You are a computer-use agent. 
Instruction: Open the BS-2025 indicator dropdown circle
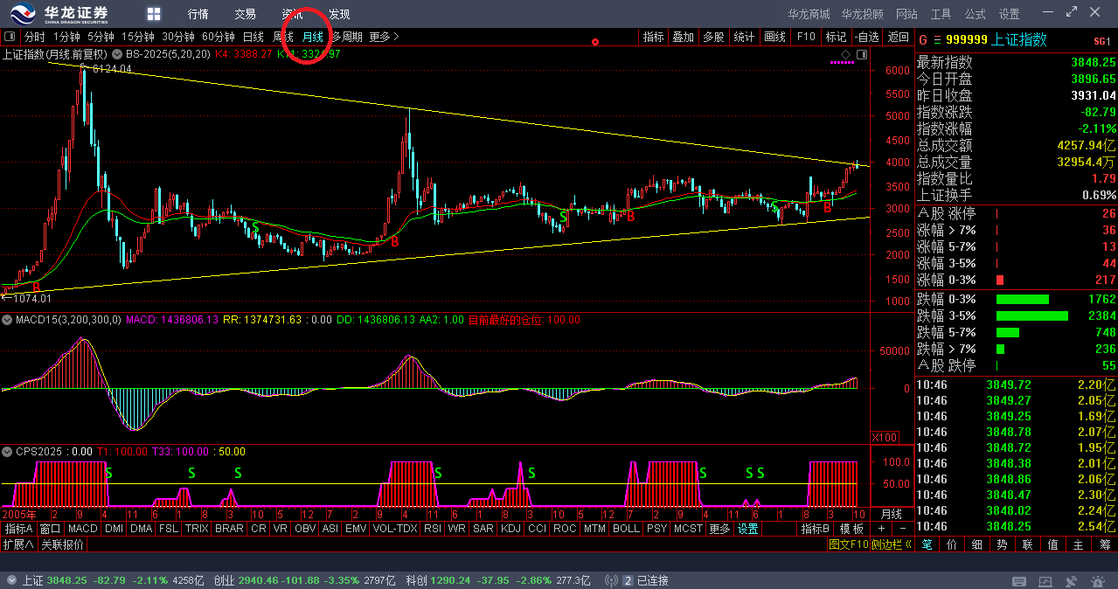(x=119, y=54)
